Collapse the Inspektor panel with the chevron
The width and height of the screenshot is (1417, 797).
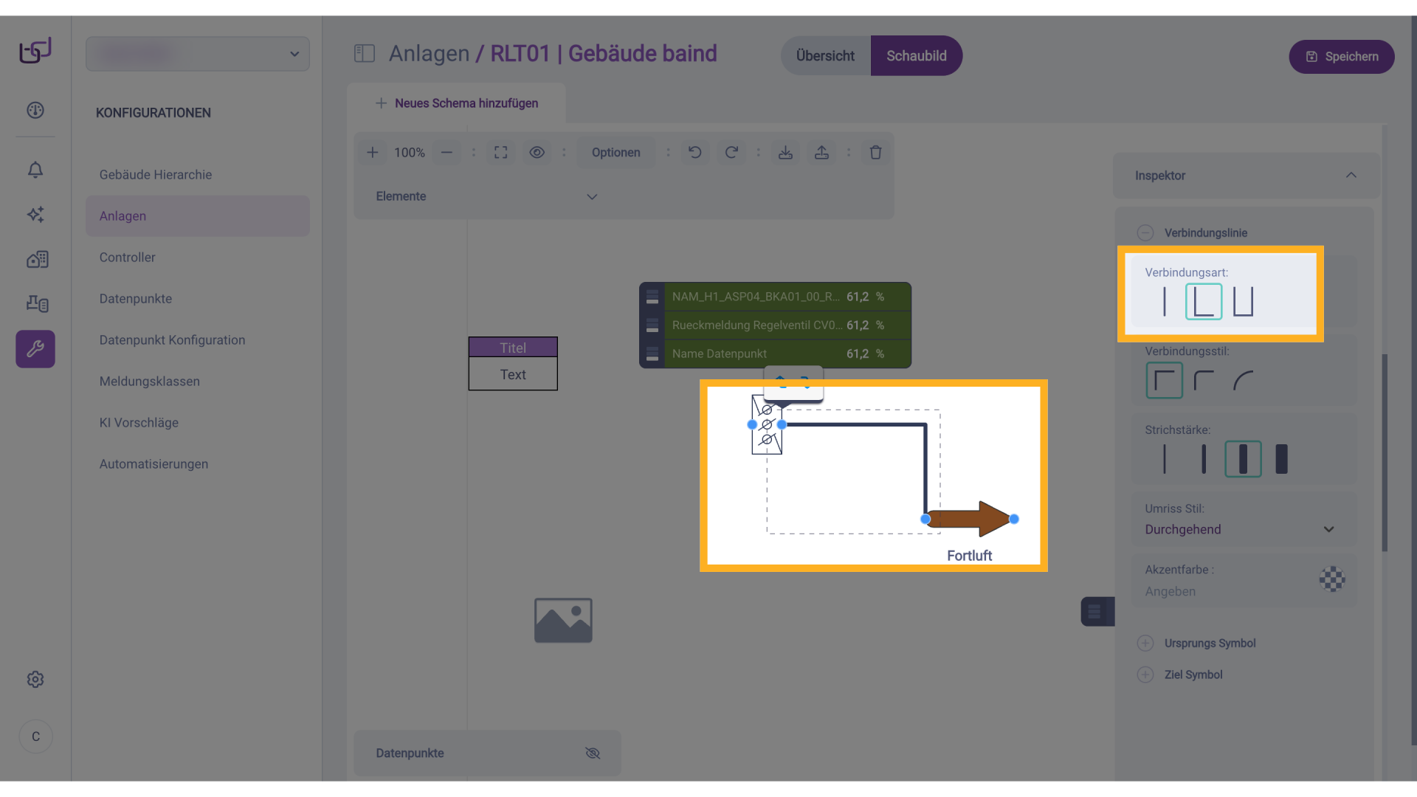click(1351, 176)
